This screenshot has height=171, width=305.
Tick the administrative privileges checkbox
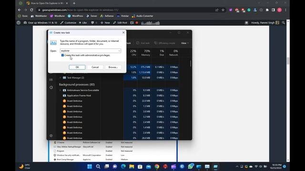click(x=62, y=55)
